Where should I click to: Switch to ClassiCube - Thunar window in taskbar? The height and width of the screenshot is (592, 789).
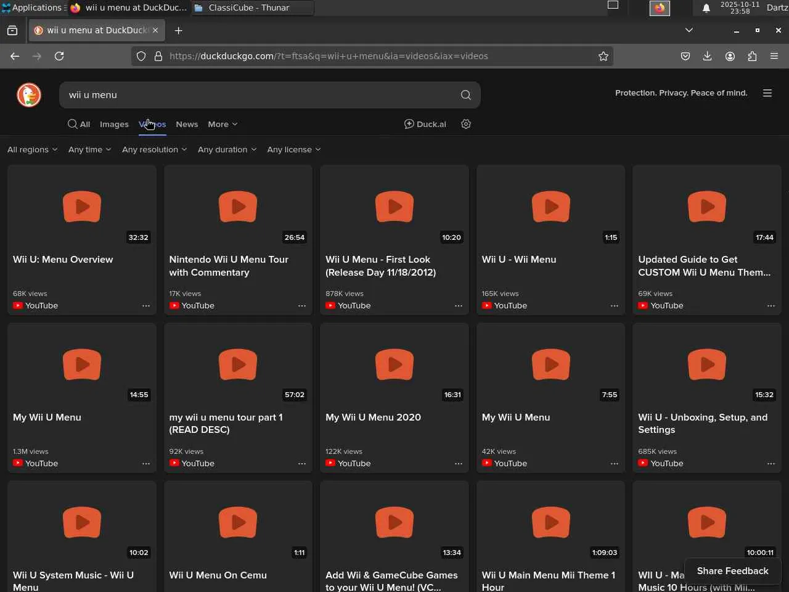tap(252, 8)
